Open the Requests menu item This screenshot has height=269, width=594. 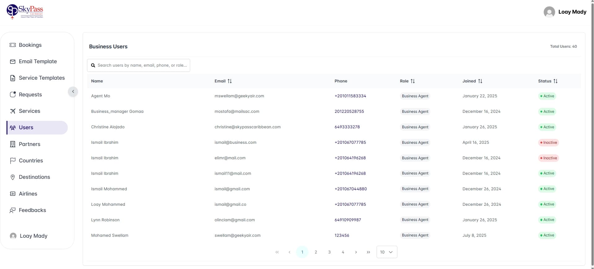click(37, 95)
